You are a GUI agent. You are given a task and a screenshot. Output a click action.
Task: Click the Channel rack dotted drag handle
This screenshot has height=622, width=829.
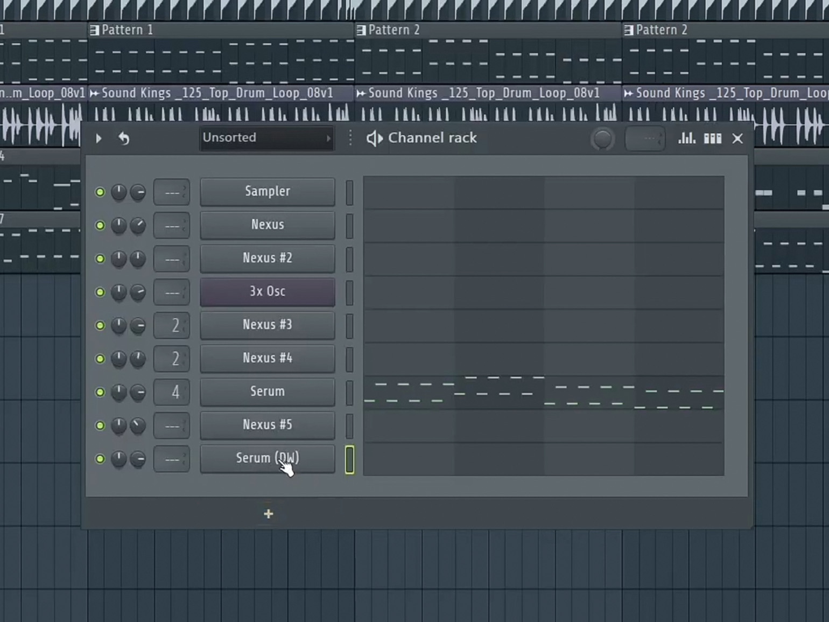click(350, 138)
